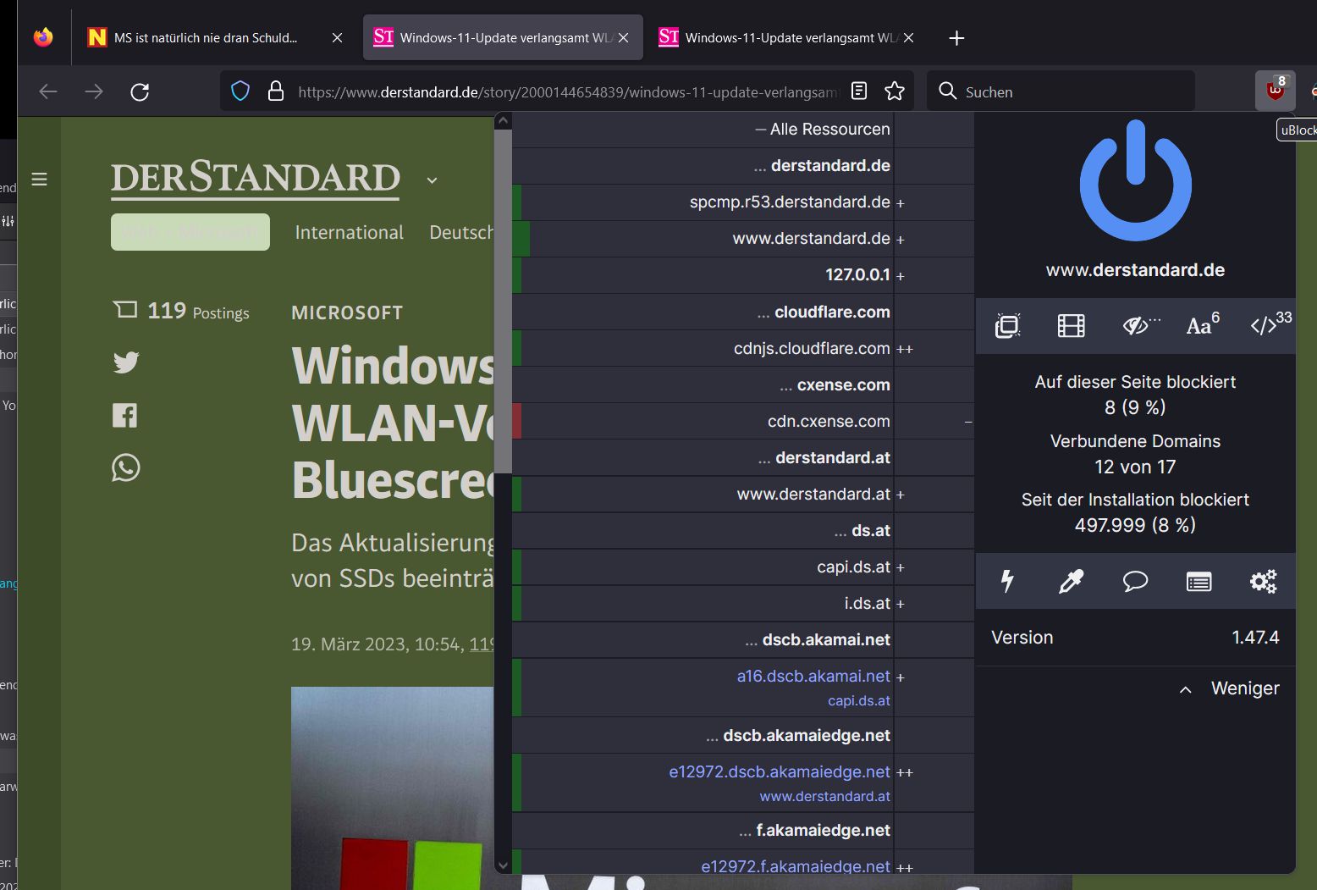Open International navigation section
The width and height of the screenshot is (1317, 890).
[x=350, y=232]
